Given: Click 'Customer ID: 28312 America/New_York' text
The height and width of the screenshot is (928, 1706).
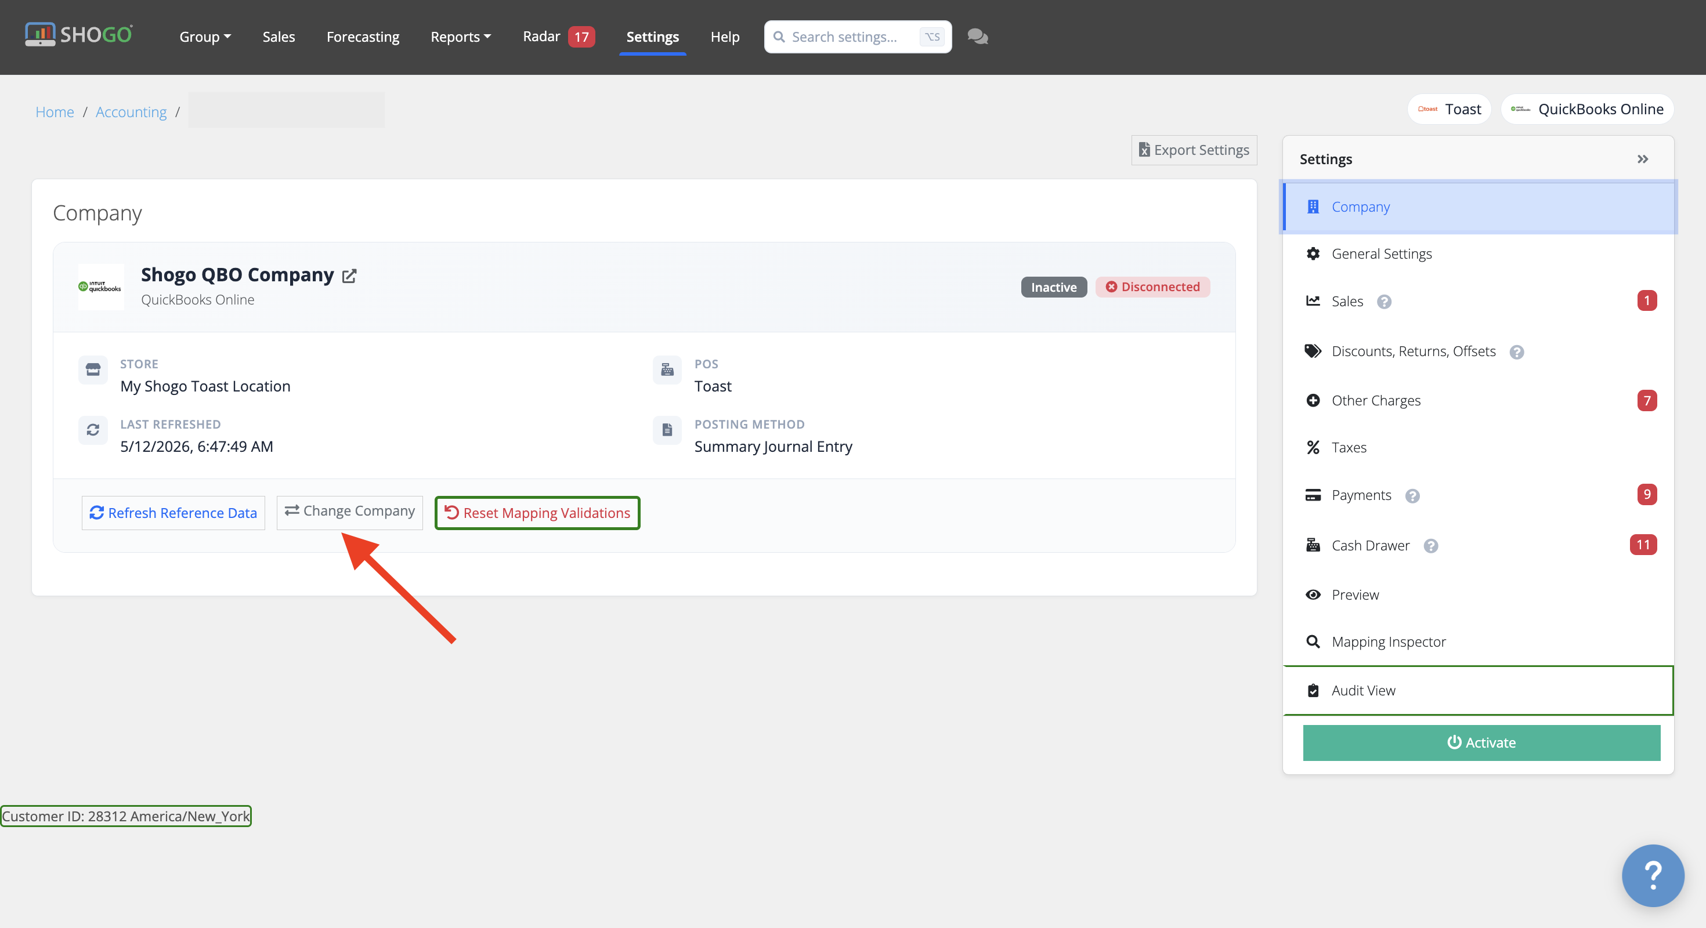Looking at the screenshot, I should tap(126, 816).
